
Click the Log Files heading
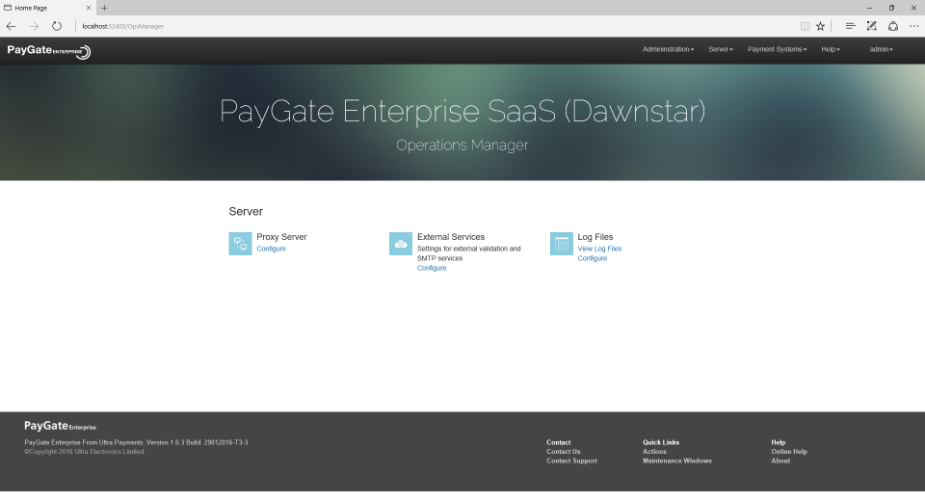[595, 237]
